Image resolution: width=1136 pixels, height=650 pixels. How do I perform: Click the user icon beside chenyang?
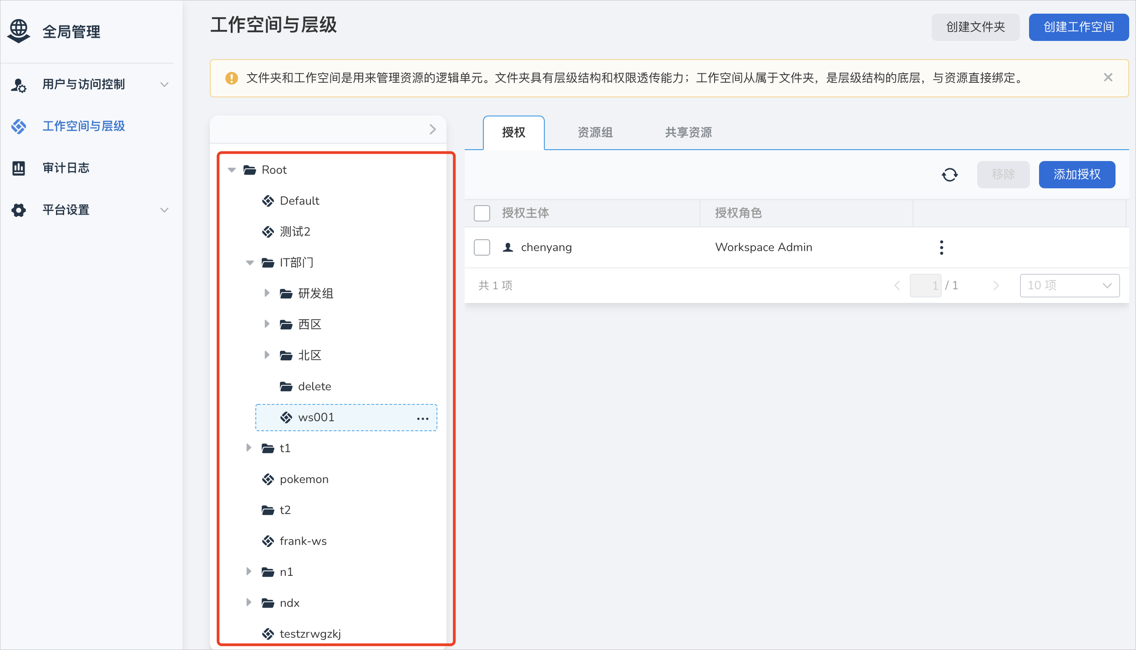(x=508, y=247)
